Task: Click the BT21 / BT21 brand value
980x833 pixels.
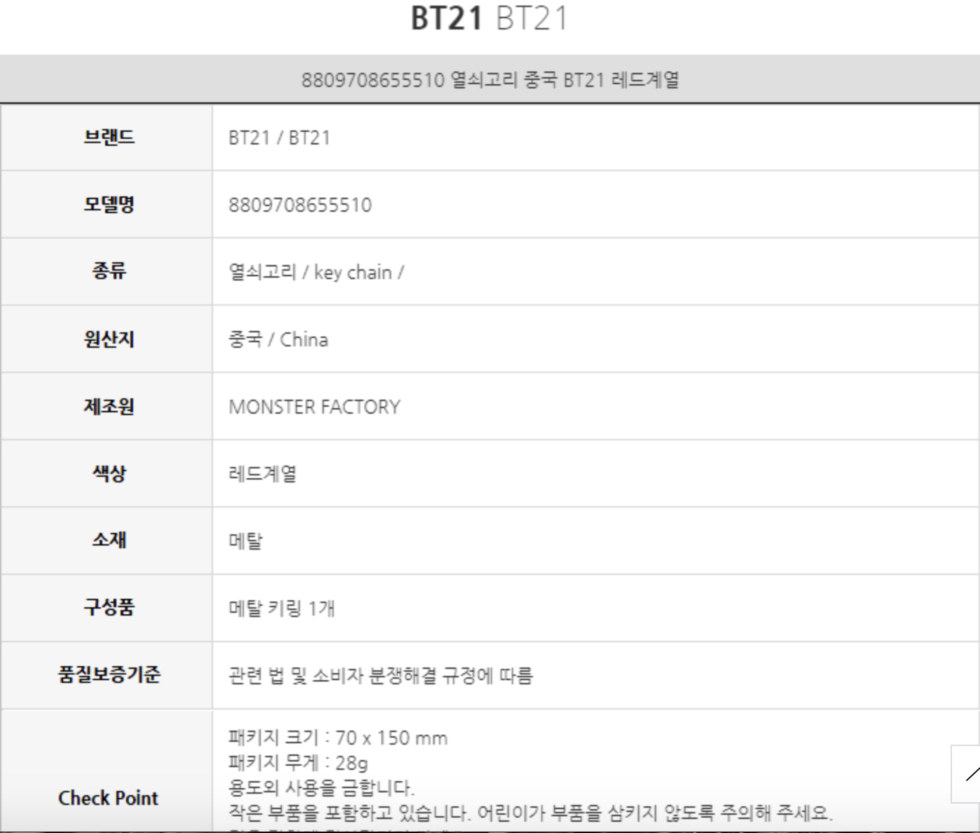Action: pyautogui.click(x=279, y=137)
